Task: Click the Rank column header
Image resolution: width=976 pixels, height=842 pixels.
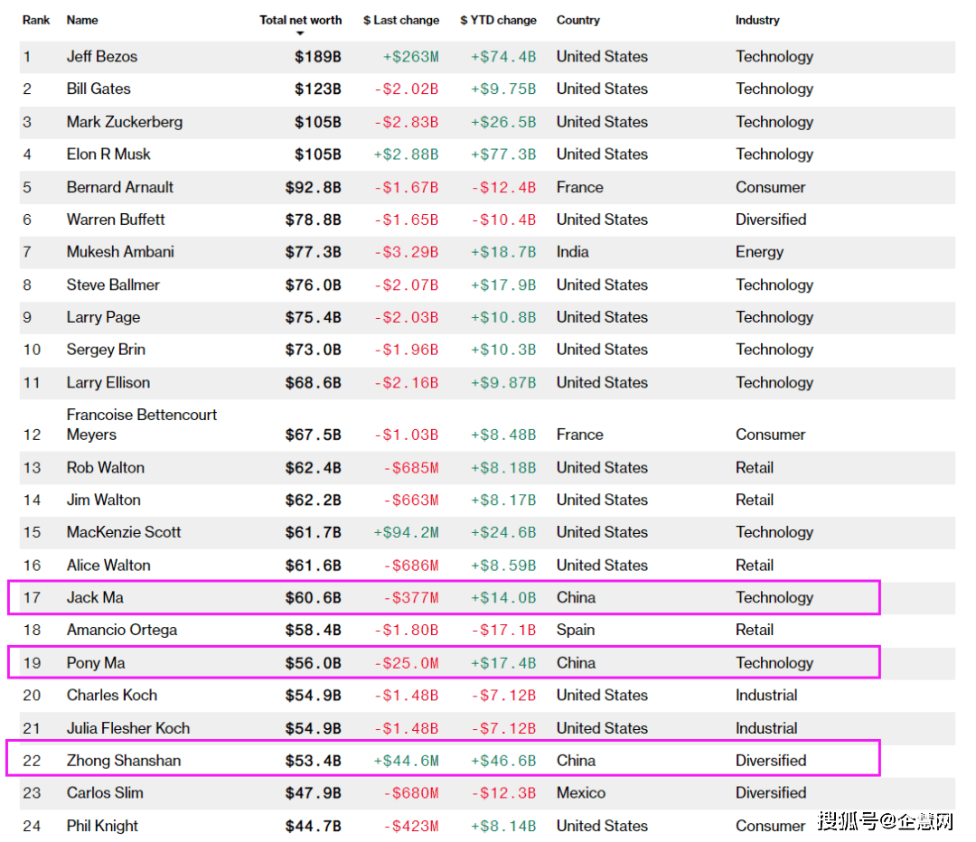Action: click(36, 20)
